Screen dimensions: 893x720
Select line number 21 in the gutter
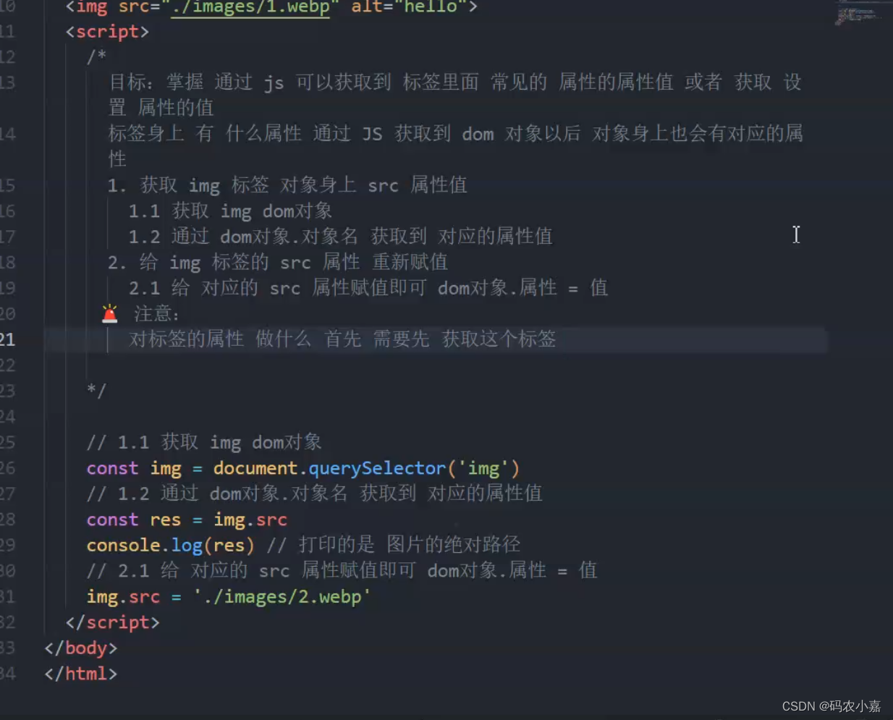(x=10, y=339)
